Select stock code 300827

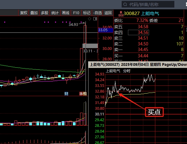pyautogui.click(x=132, y=14)
